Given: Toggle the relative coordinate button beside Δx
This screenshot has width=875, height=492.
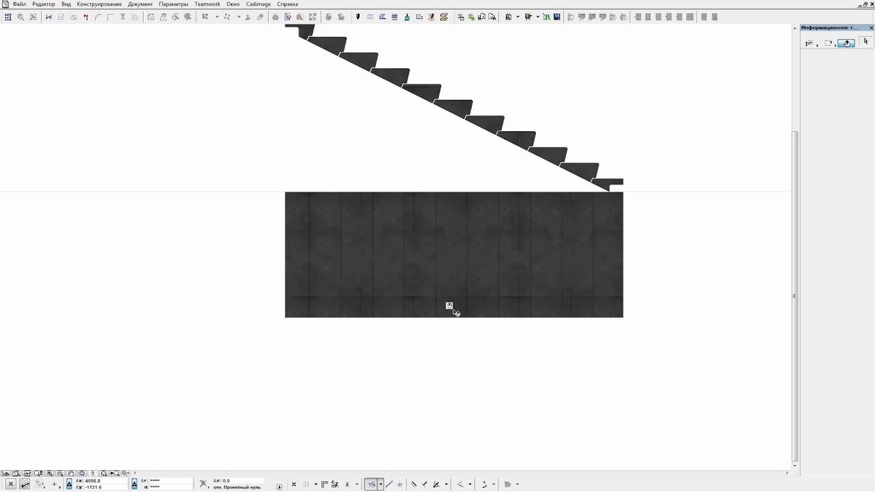Looking at the screenshot, I should (x=69, y=484).
